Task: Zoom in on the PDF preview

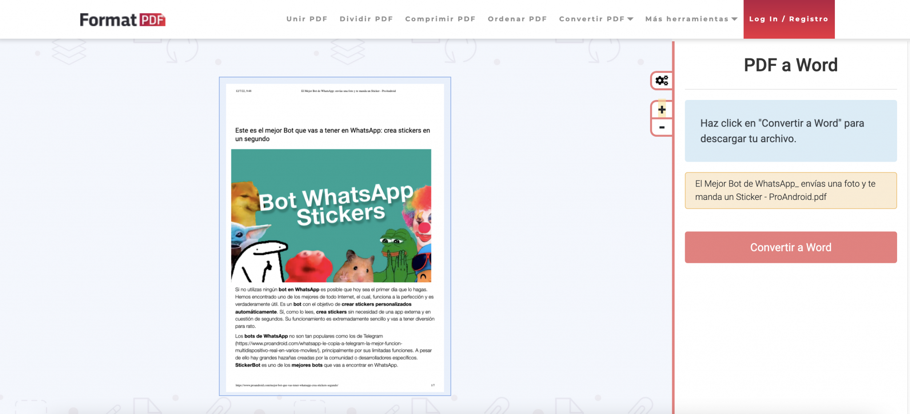Action: point(661,109)
